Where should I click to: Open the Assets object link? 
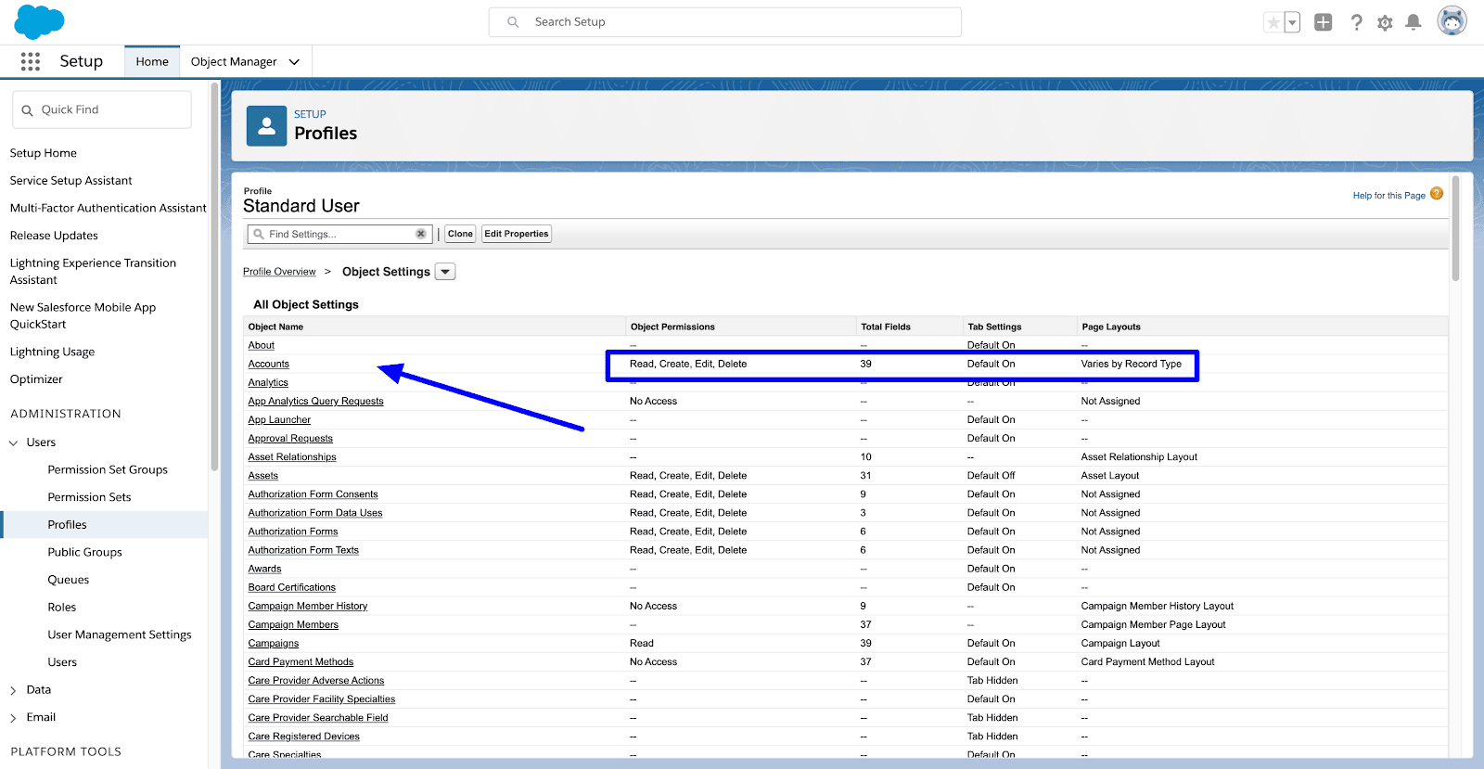tap(263, 475)
